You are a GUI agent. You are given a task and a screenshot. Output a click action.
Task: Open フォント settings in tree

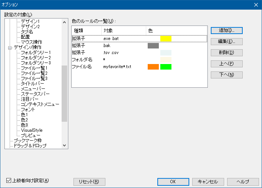point(28,110)
